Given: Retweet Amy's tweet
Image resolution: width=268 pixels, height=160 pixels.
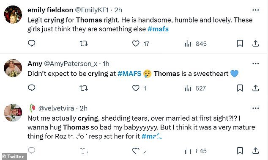Looking at the screenshot, I should pyautogui.click(x=84, y=88).
